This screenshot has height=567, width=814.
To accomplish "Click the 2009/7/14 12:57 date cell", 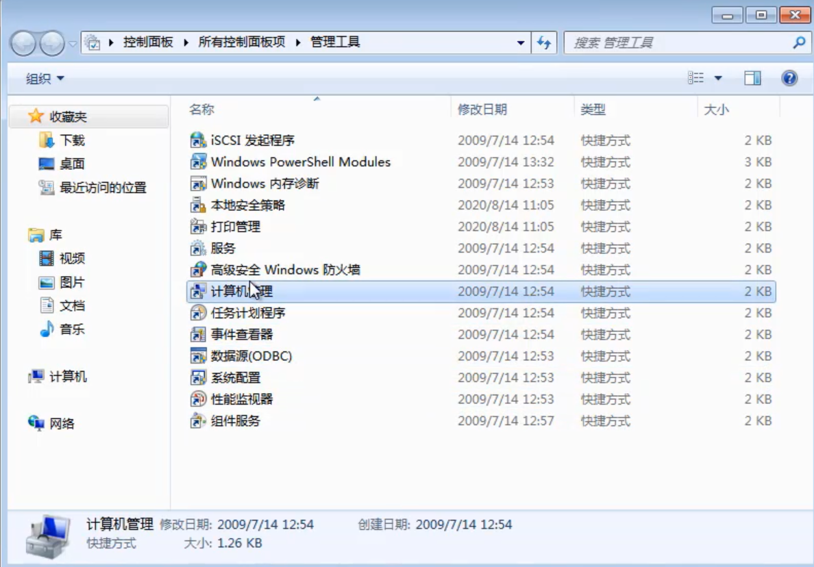I will 506,420.
